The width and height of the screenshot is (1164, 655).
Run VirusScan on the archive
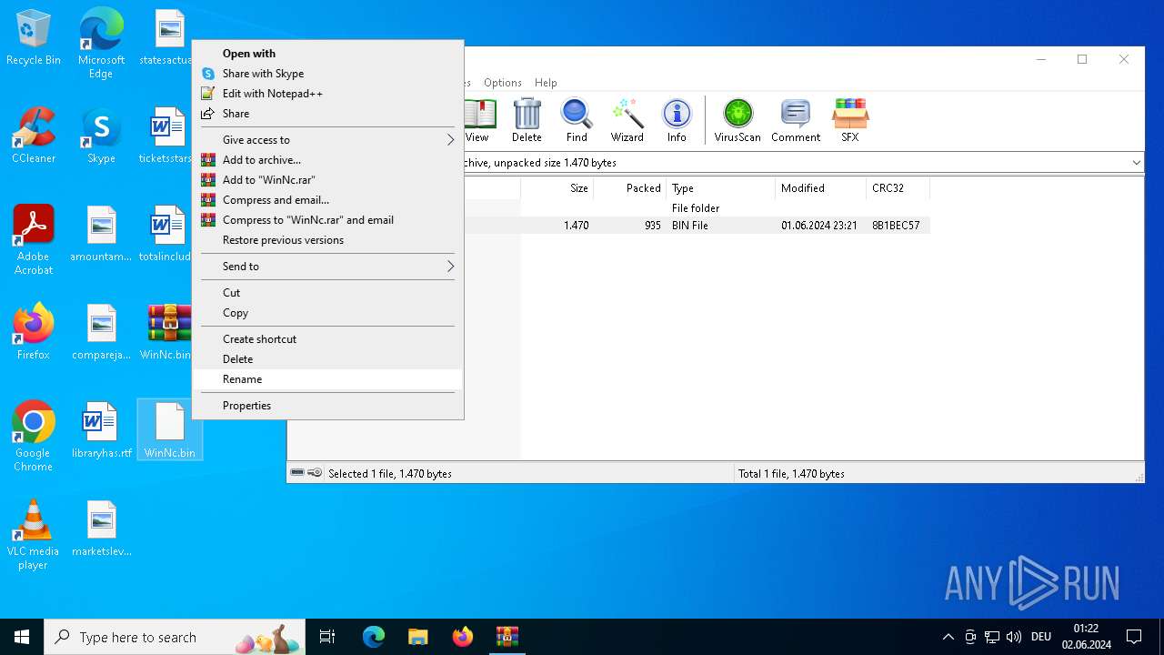coord(738,120)
